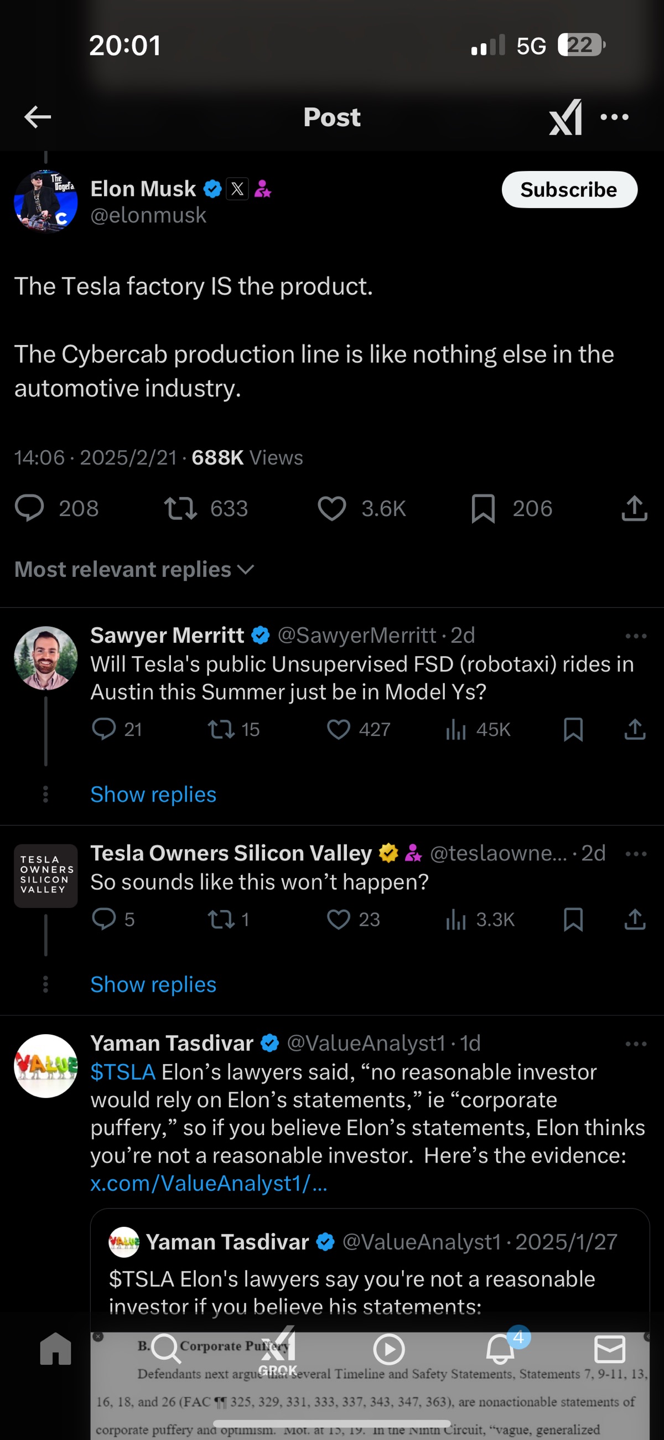
Task: Show replies under Sawyer Merritt's comment
Action: tap(153, 794)
